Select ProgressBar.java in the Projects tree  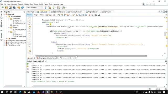coord(20,36)
